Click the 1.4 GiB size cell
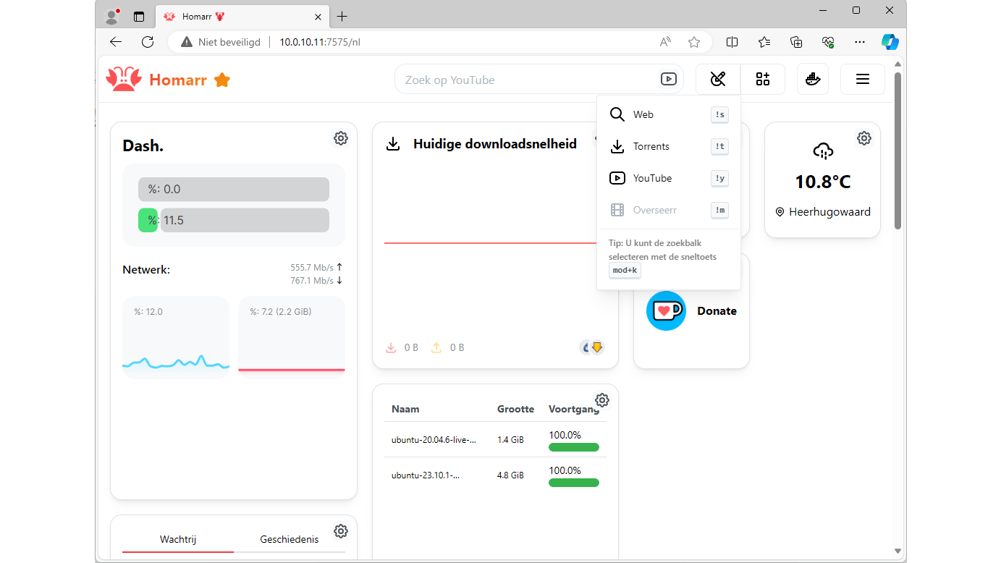 pyautogui.click(x=510, y=439)
